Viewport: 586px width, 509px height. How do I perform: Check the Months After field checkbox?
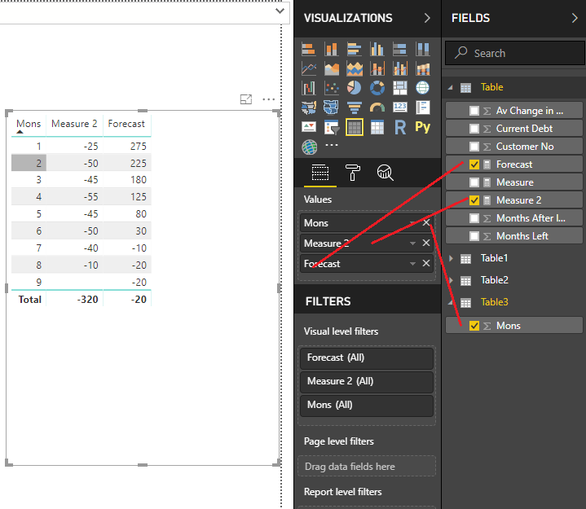coord(474,218)
